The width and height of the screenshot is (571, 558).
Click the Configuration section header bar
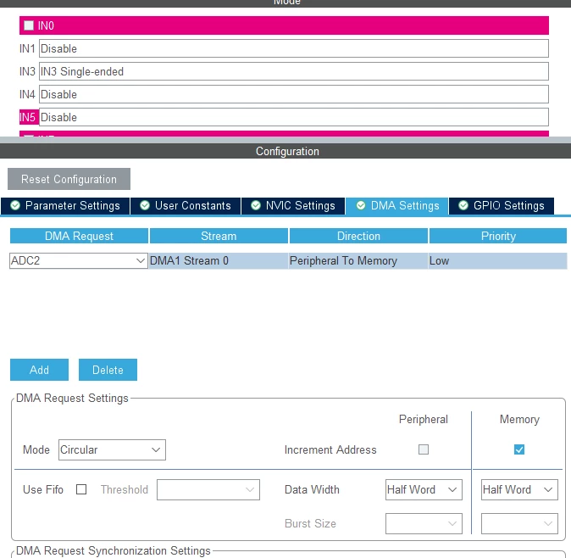[x=285, y=151]
